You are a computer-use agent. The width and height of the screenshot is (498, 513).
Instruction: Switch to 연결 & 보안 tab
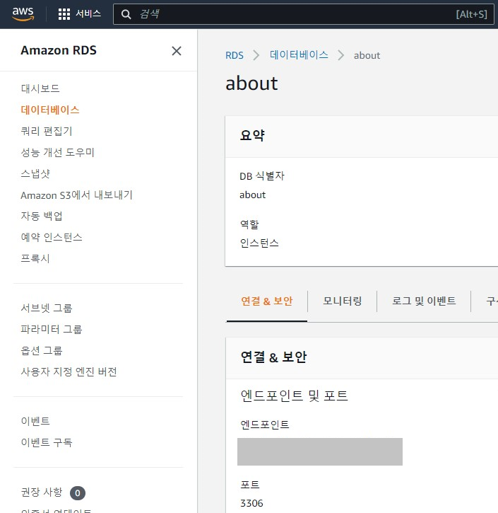point(266,301)
